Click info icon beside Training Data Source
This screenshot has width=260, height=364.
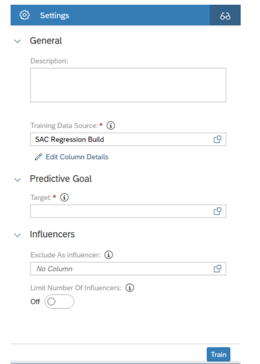tap(110, 126)
